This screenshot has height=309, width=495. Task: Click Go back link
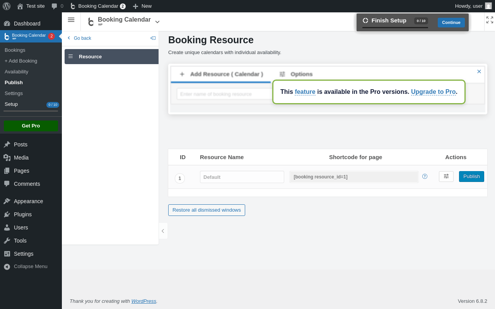click(x=79, y=38)
